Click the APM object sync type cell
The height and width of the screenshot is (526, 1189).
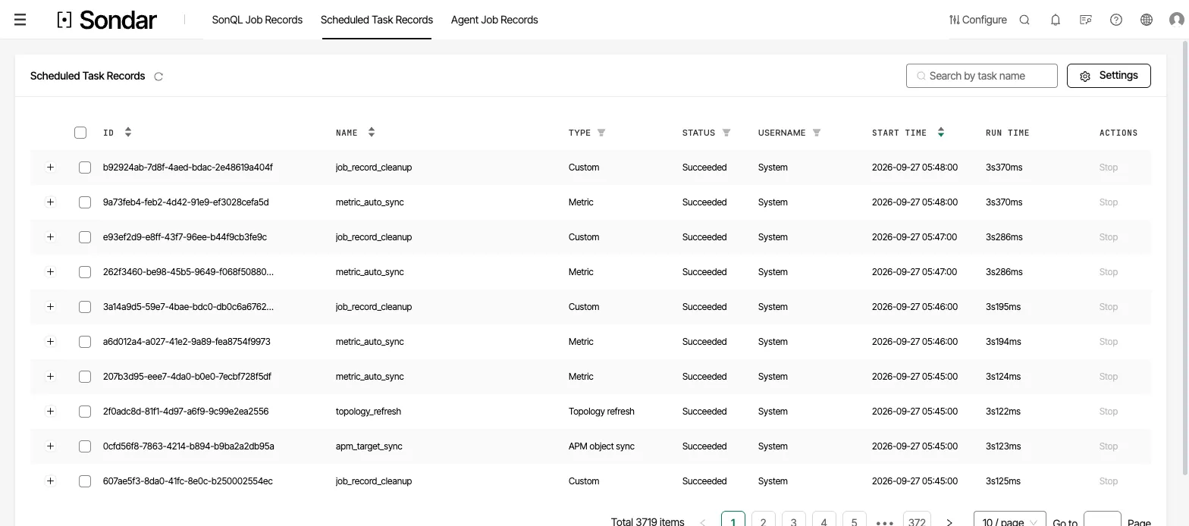[x=601, y=446]
